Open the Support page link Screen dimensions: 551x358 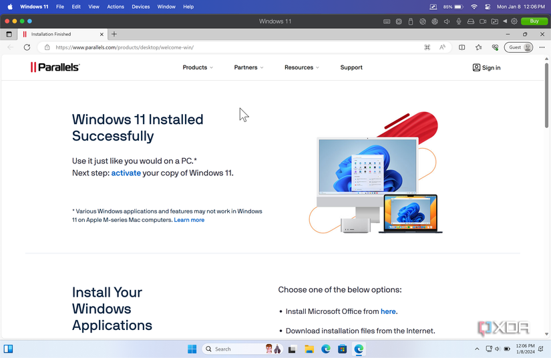[351, 67]
